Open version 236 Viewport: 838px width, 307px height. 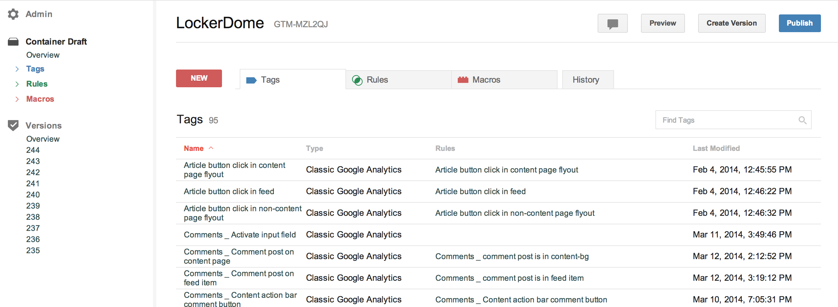(33, 239)
